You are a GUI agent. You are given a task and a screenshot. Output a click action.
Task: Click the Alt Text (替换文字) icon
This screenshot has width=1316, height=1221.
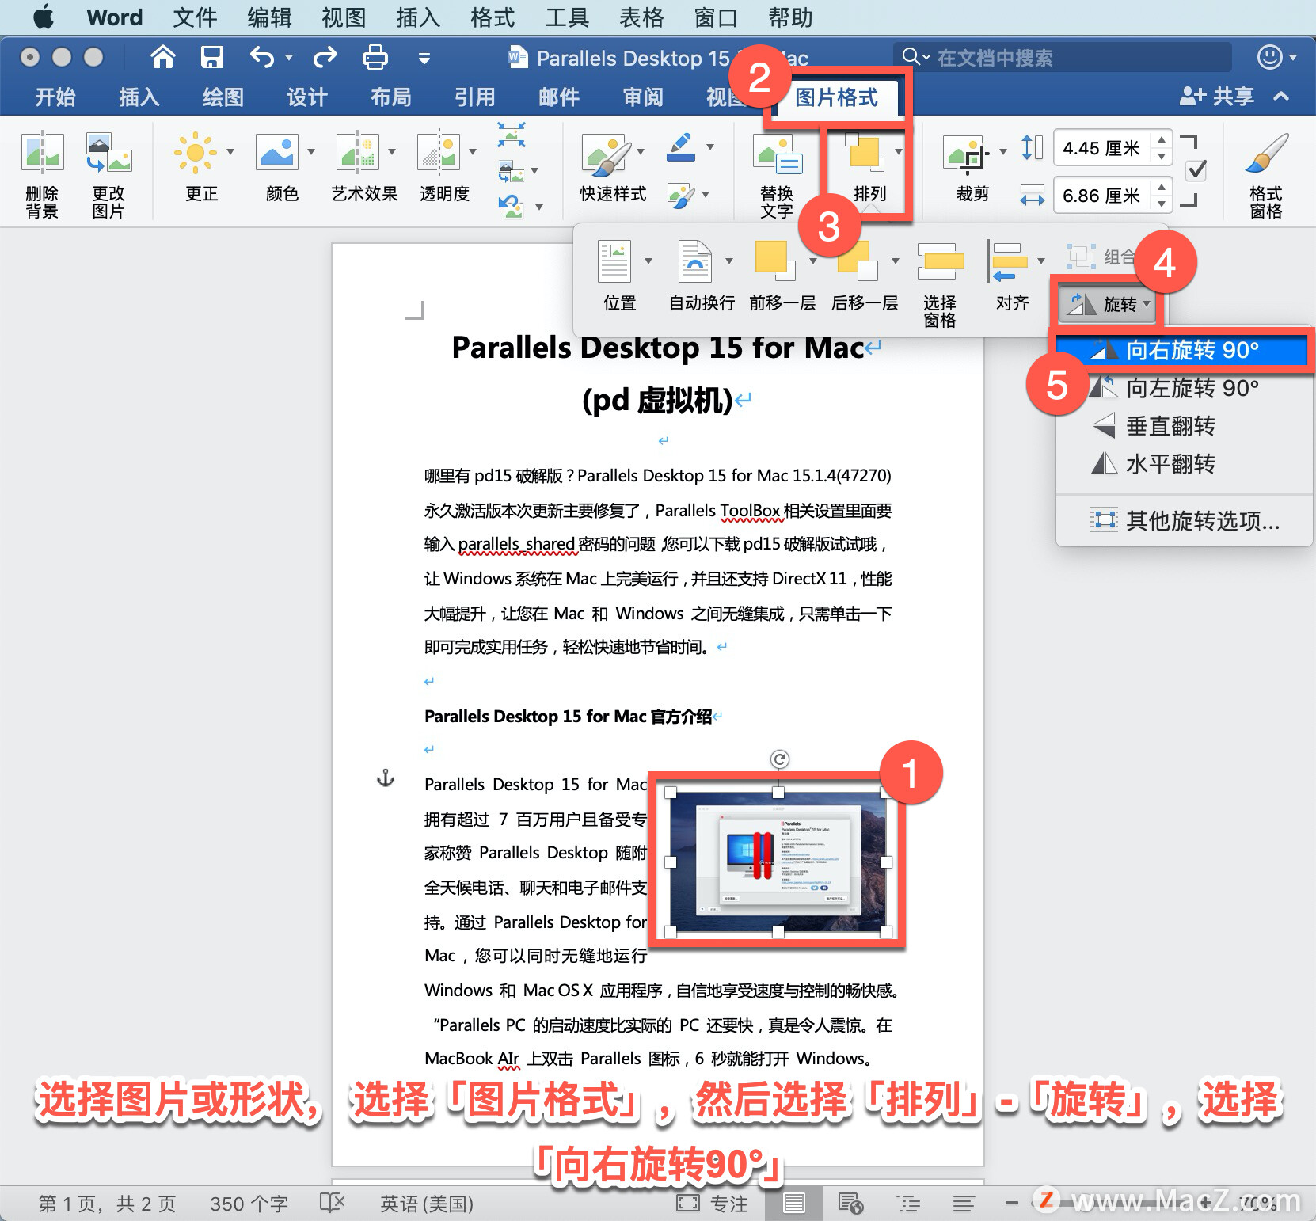click(x=777, y=154)
